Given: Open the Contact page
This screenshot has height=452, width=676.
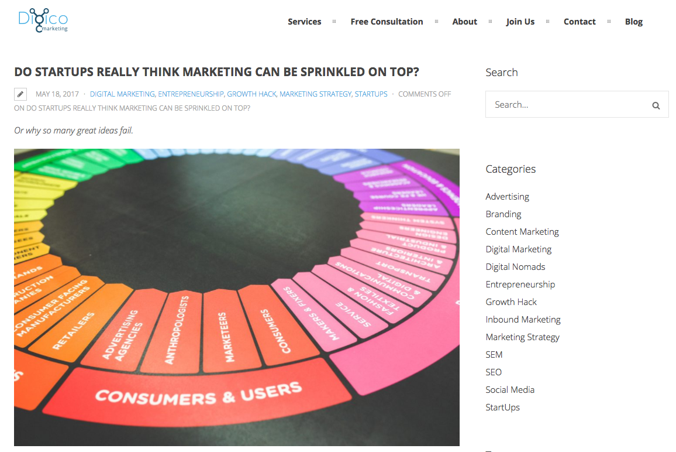Looking at the screenshot, I should (x=579, y=22).
